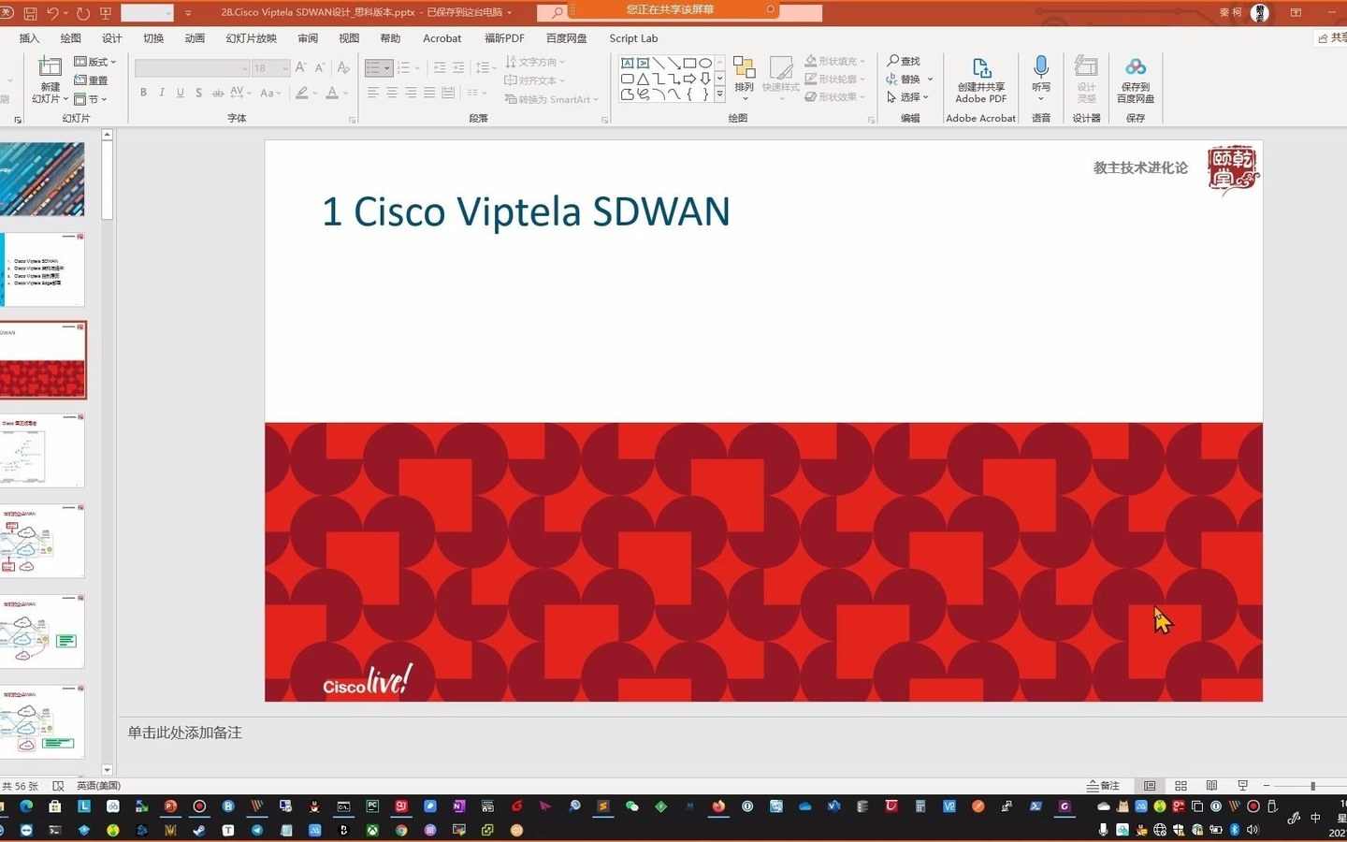Start Slide Show from status bar icon
The width and height of the screenshot is (1347, 842).
[x=1242, y=786]
